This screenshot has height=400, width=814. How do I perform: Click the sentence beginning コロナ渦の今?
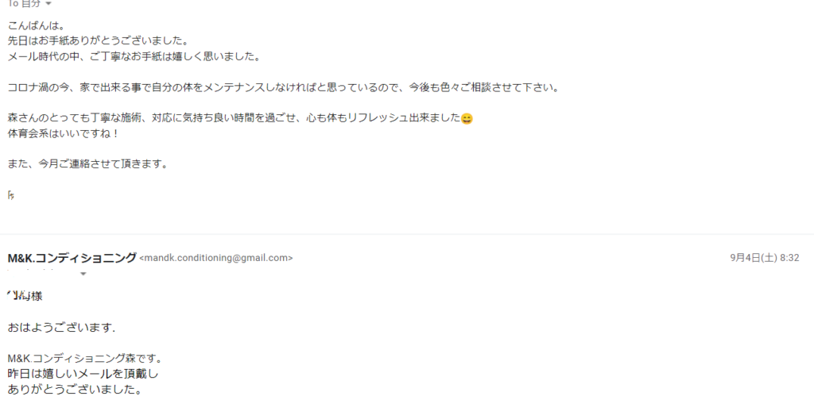pos(284,87)
